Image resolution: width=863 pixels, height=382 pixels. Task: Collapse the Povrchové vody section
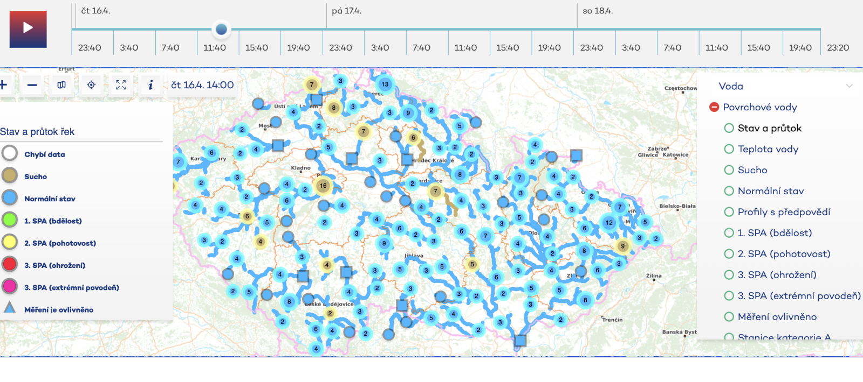click(x=714, y=107)
